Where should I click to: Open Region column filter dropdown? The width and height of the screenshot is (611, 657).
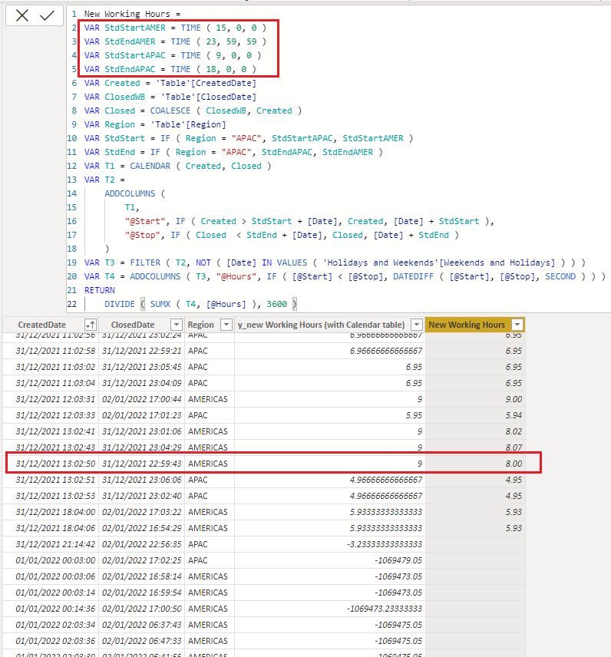click(226, 325)
